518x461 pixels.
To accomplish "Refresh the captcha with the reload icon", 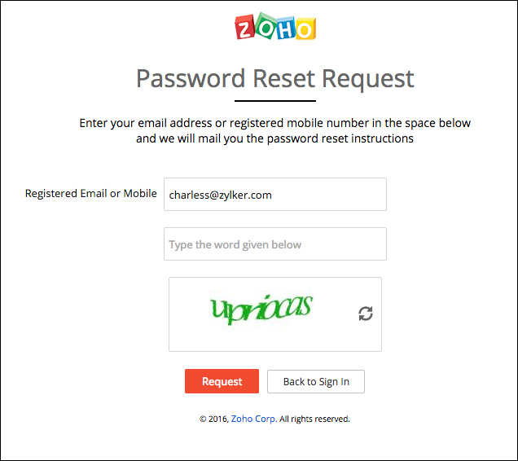I will pyautogui.click(x=366, y=314).
